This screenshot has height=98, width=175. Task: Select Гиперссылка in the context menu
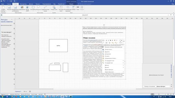coord(113,50)
